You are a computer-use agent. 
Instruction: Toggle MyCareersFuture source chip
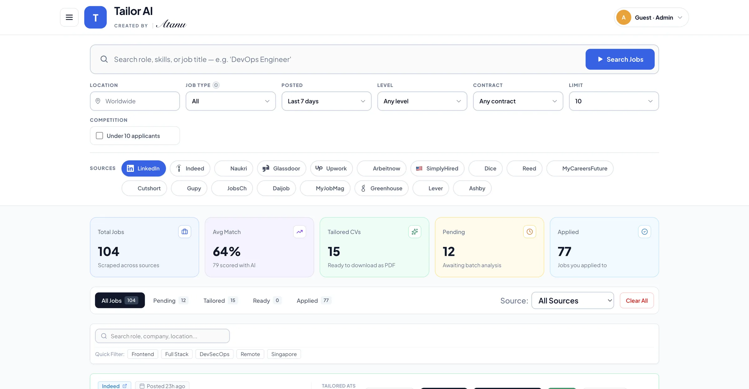click(580, 168)
